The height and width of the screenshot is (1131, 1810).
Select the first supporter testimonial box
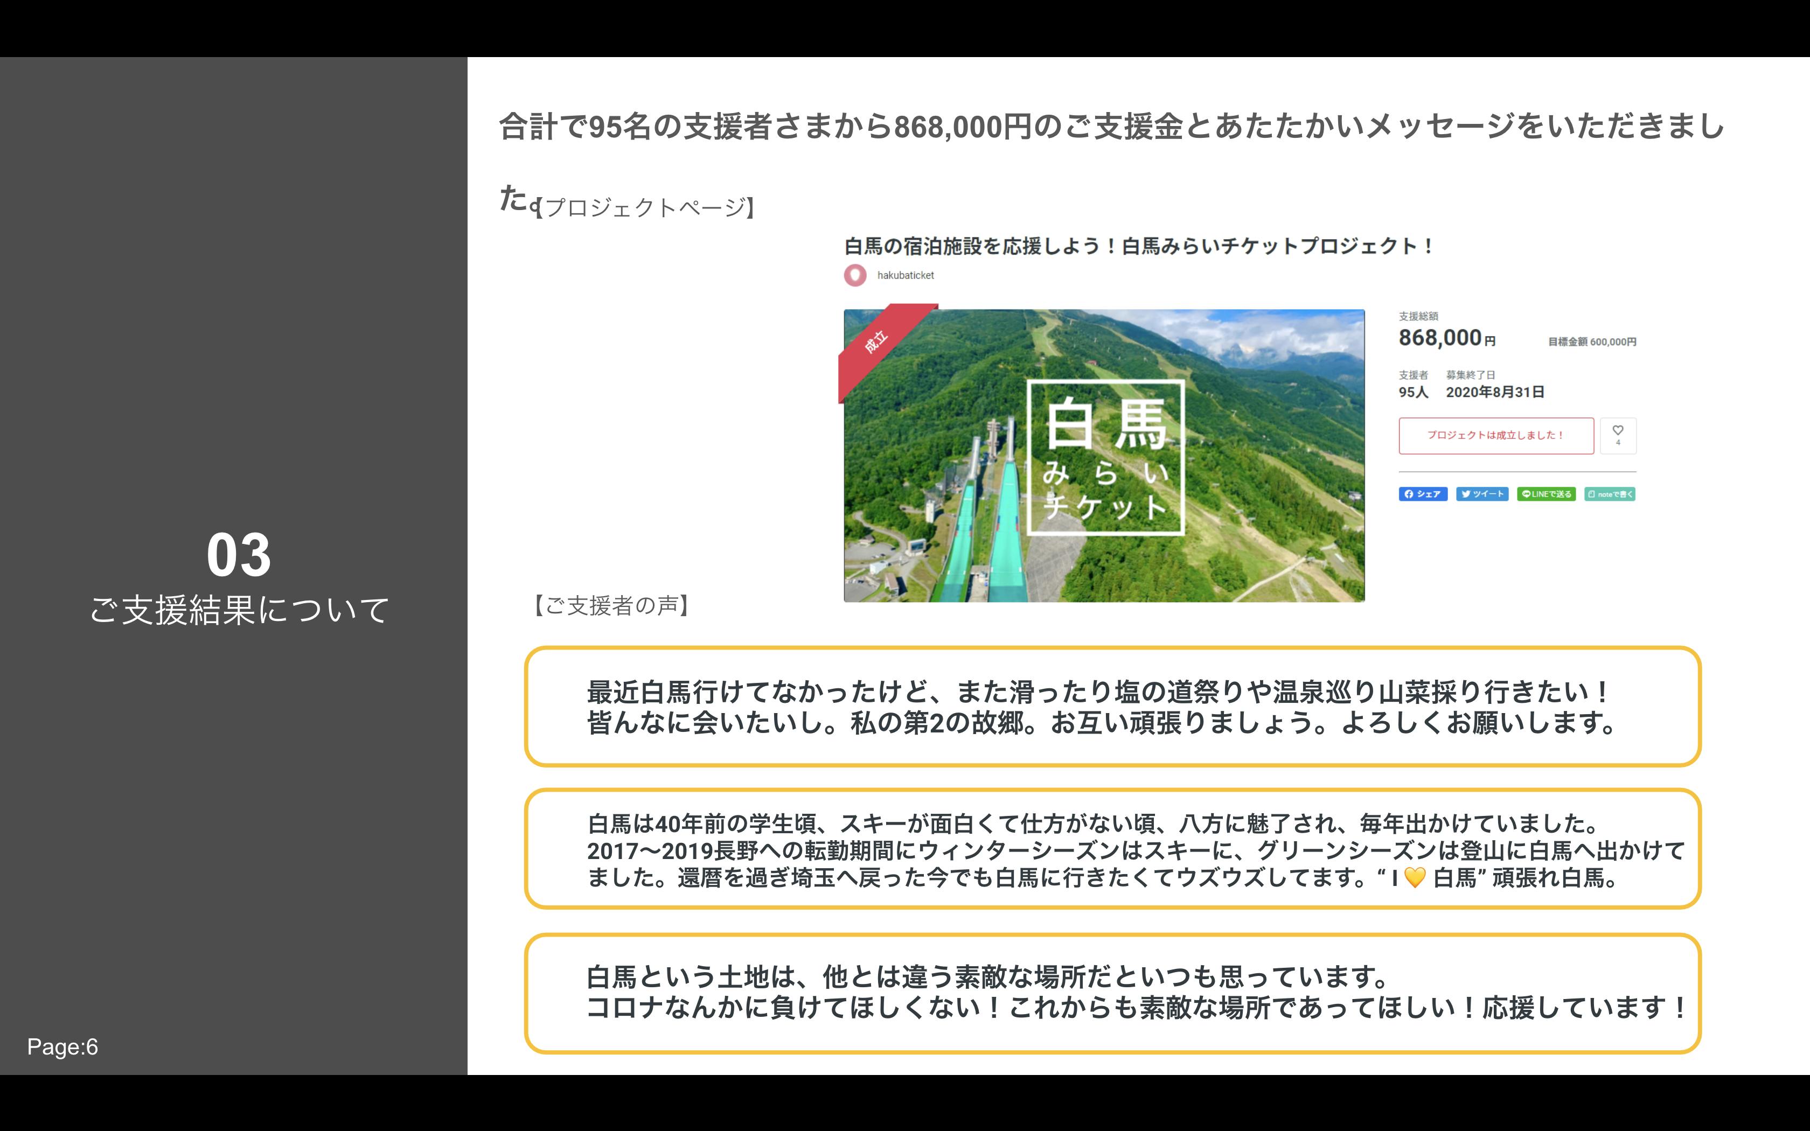(x=1112, y=707)
